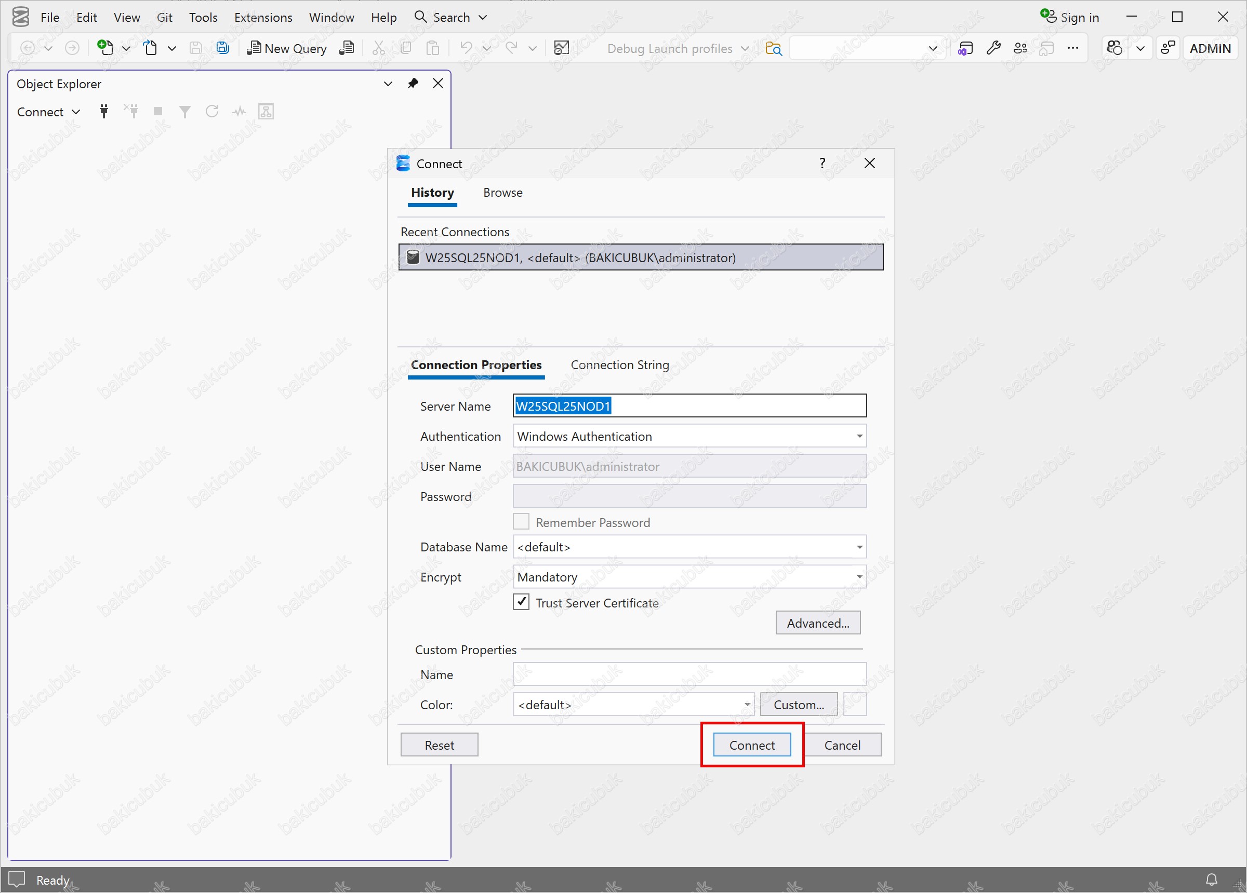Viewport: 1247px width, 893px height.
Task: Click the color preview swatch beside Custom
Action: [x=855, y=705]
